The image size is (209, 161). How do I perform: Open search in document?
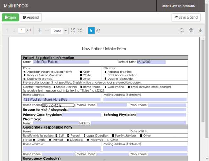tap(182, 30)
